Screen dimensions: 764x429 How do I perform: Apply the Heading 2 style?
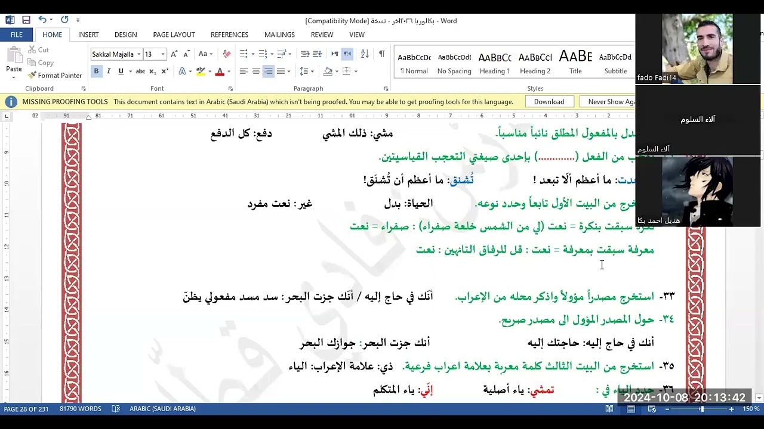[535, 63]
